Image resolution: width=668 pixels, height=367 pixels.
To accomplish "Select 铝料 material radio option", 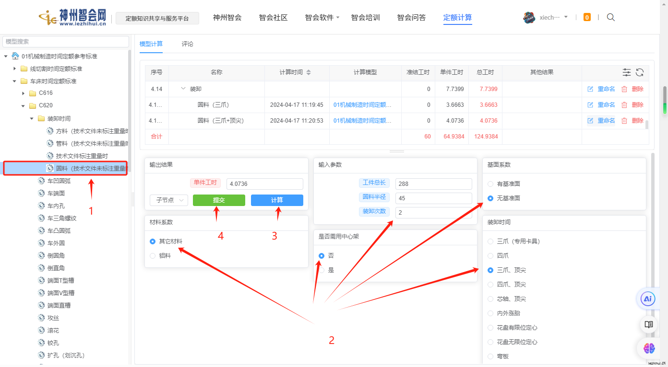I will coord(153,256).
